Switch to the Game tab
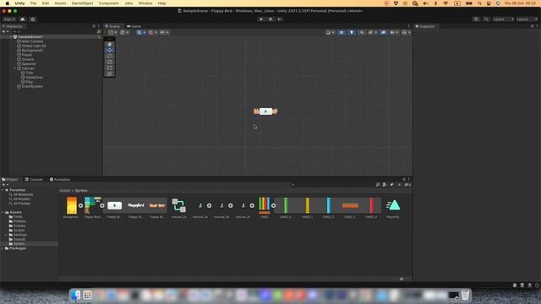Viewport: 541px width, 304px height. [x=134, y=26]
